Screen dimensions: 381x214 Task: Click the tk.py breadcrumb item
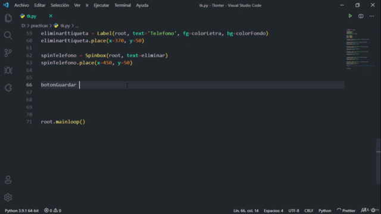[65, 26]
